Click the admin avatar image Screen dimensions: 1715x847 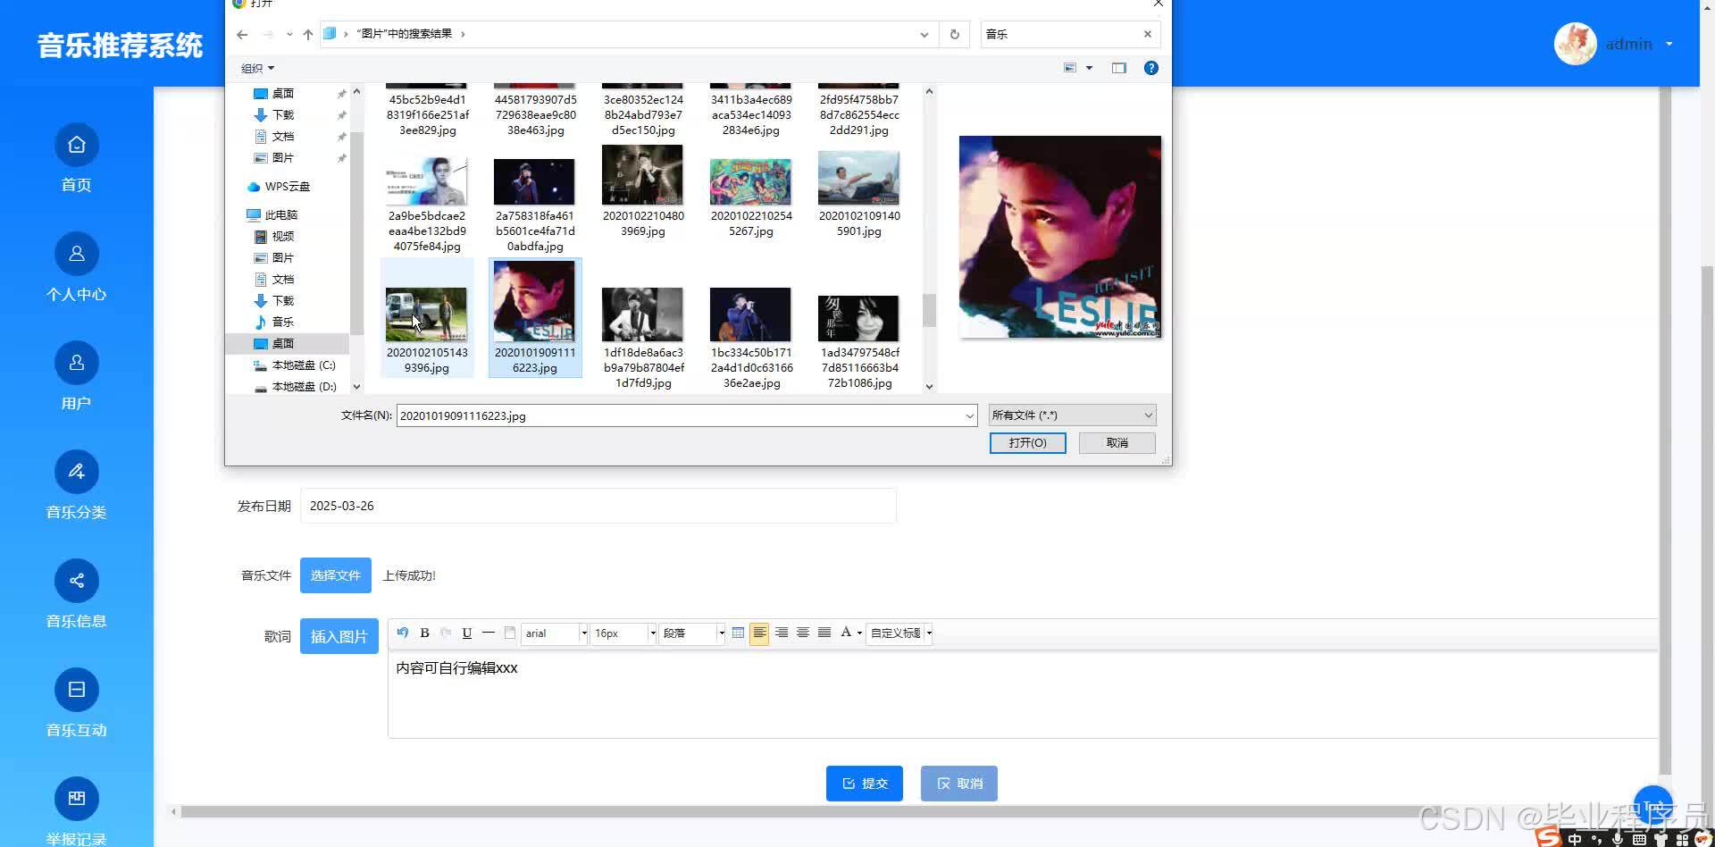coord(1576,44)
